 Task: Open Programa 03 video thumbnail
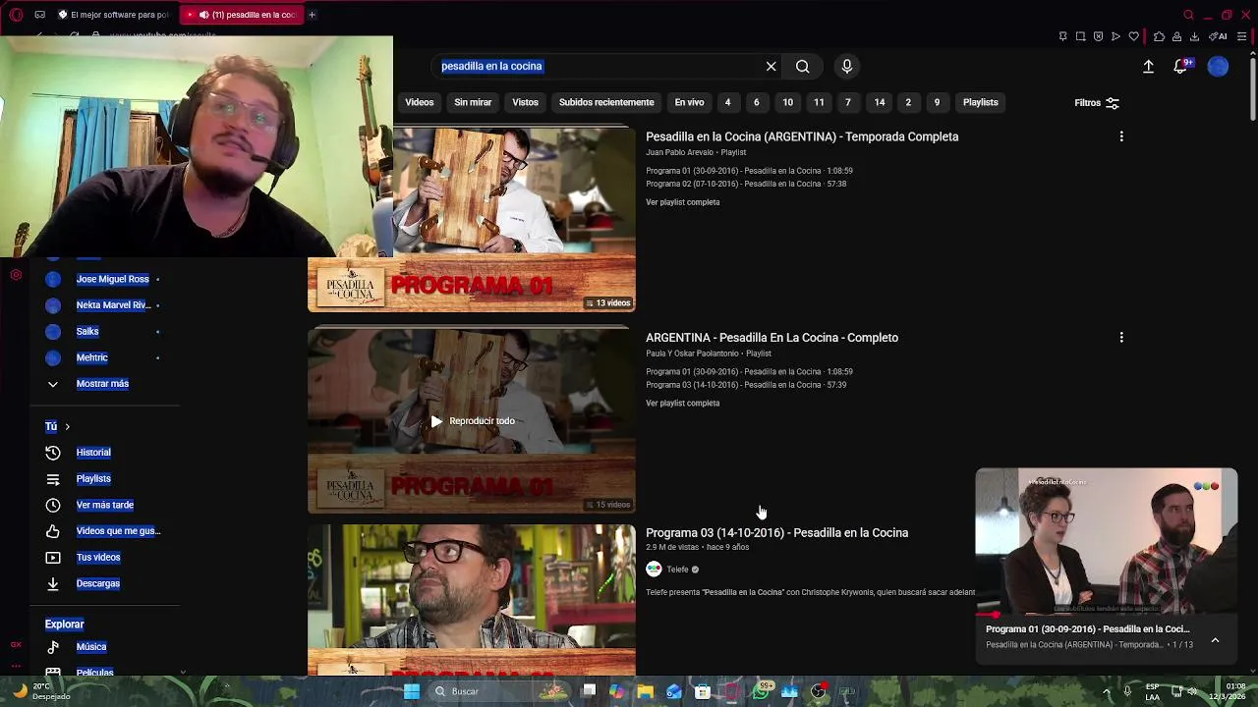pos(472,600)
